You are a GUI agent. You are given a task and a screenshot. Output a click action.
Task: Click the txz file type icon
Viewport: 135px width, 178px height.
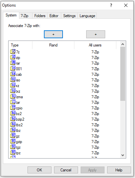13,91
